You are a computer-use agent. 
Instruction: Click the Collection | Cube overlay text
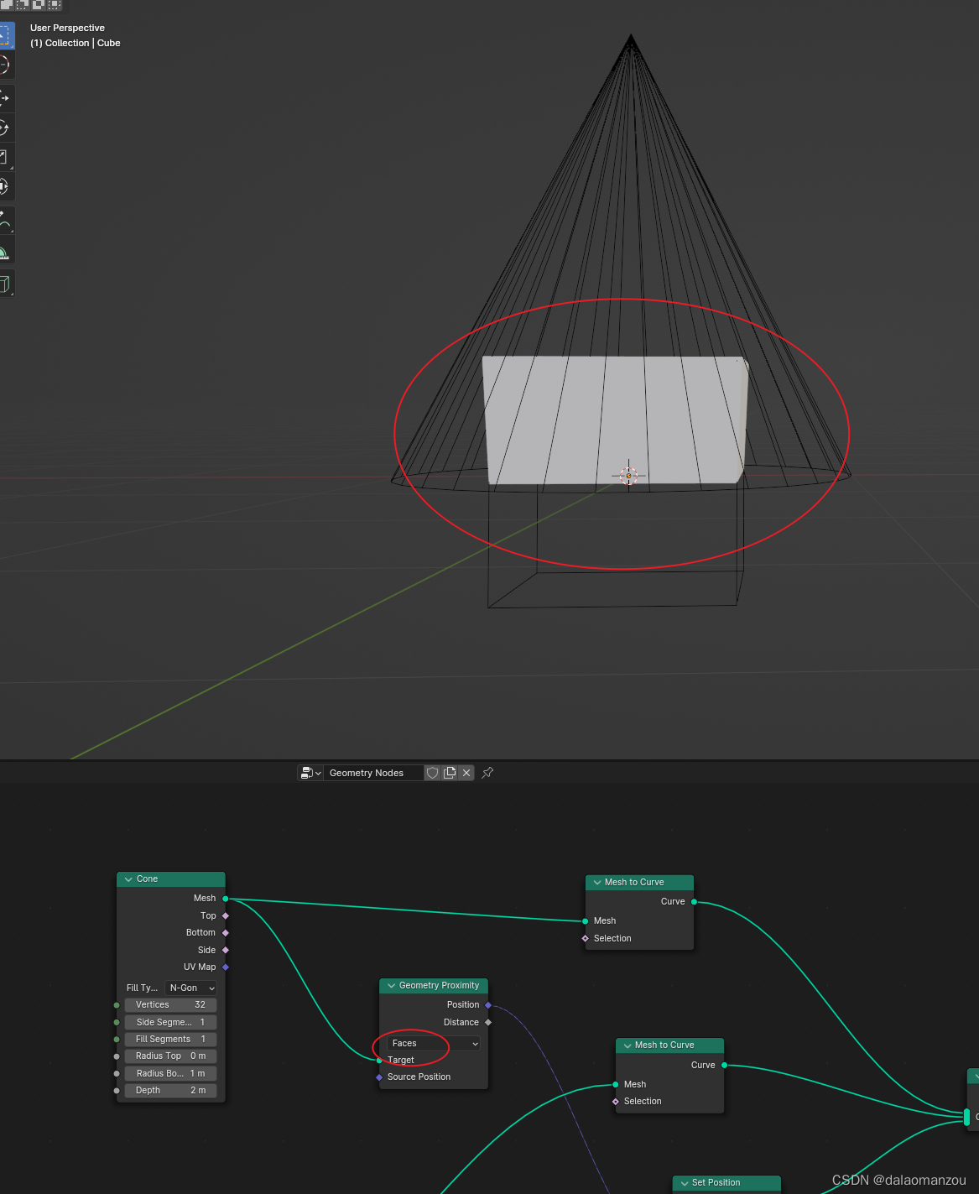76,43
